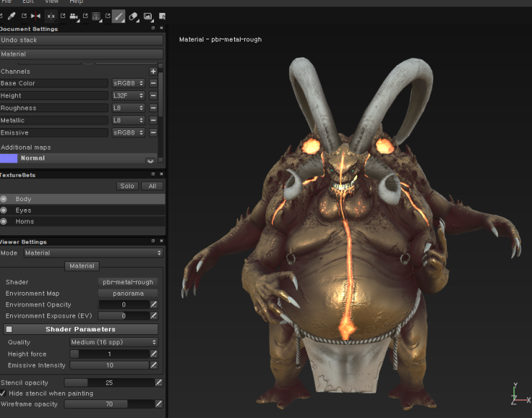The height and width of the screenshot is (418, 532).
Task: Reset Emissive Intensity value icon
Action: (154, 366)
